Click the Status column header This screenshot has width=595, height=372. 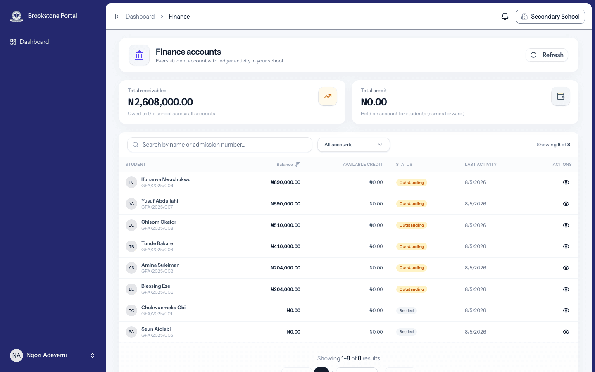[404, 165]
